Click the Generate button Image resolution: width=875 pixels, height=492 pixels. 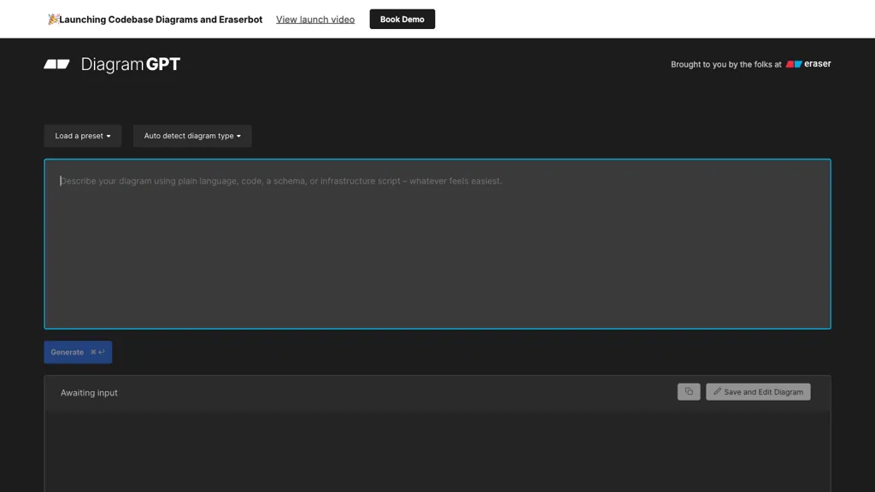coord(78,352)
